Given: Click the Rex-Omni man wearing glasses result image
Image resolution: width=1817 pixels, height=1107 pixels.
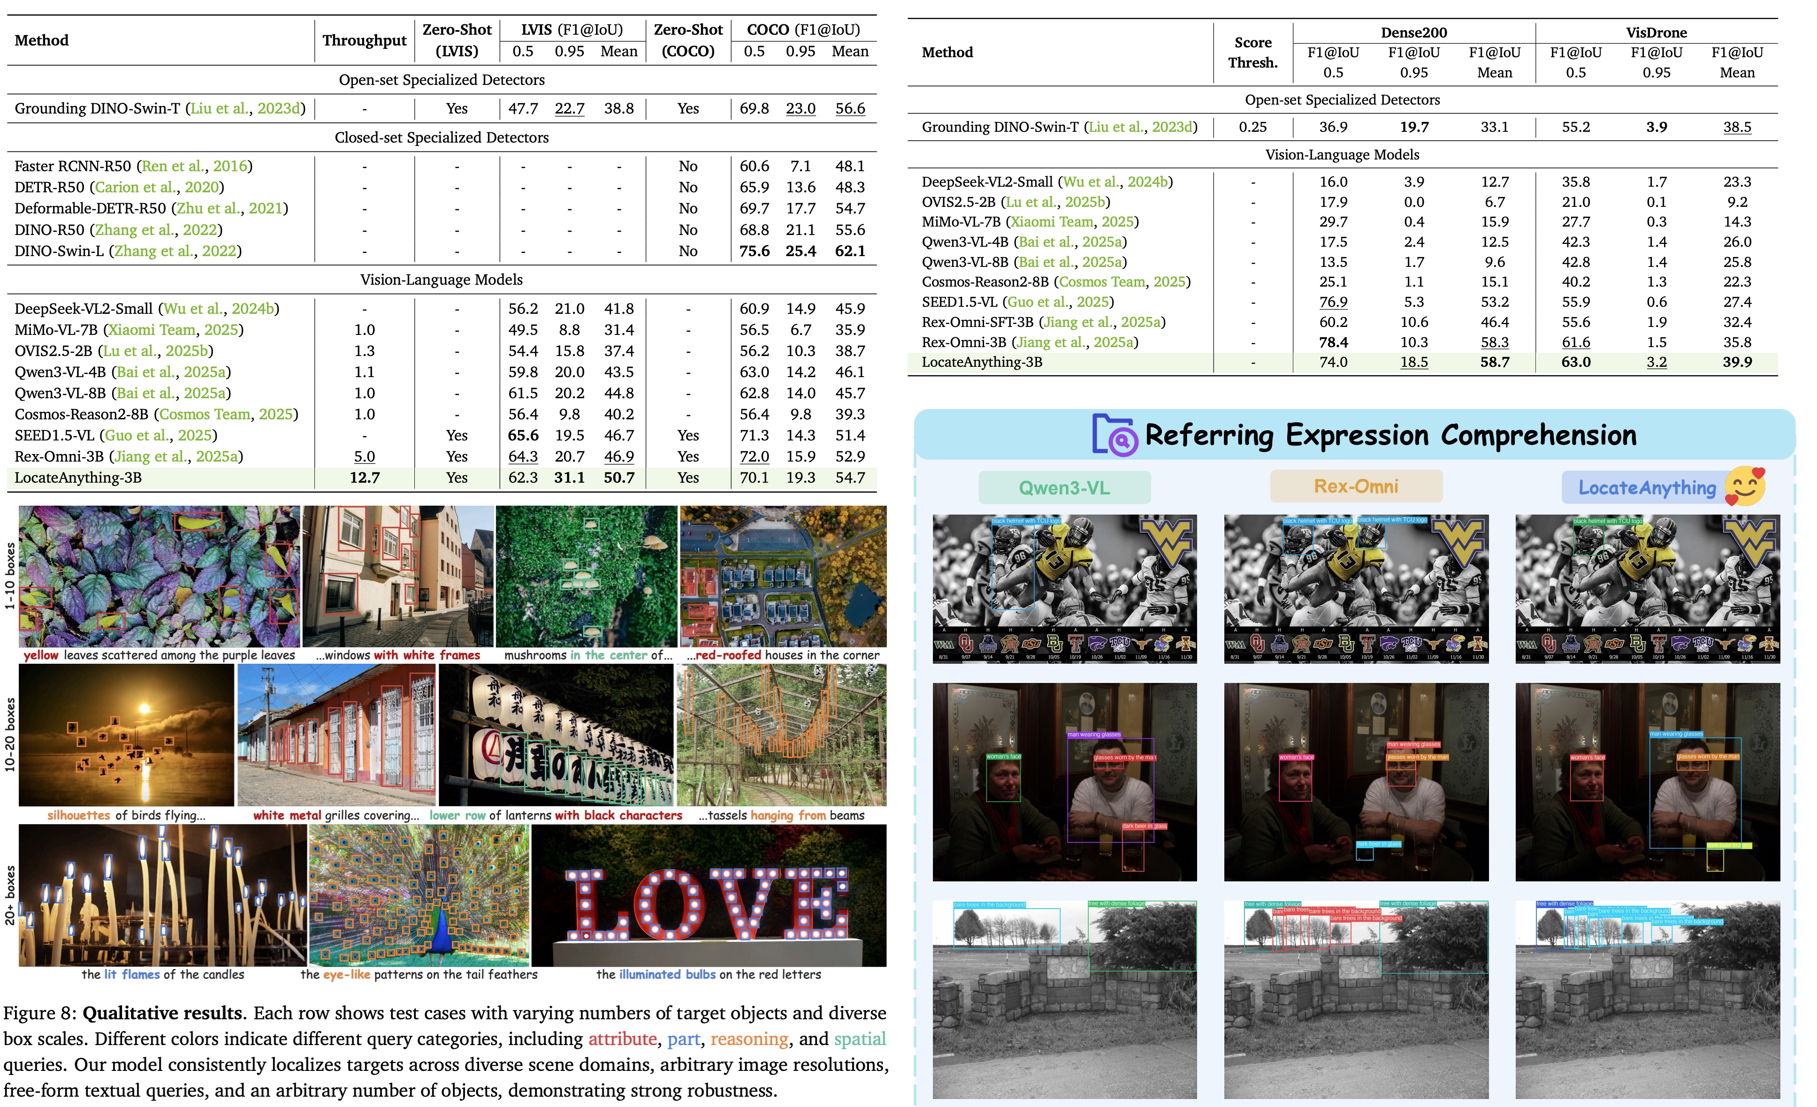Looking at the screenshot, I should [x=1356, y=782].
